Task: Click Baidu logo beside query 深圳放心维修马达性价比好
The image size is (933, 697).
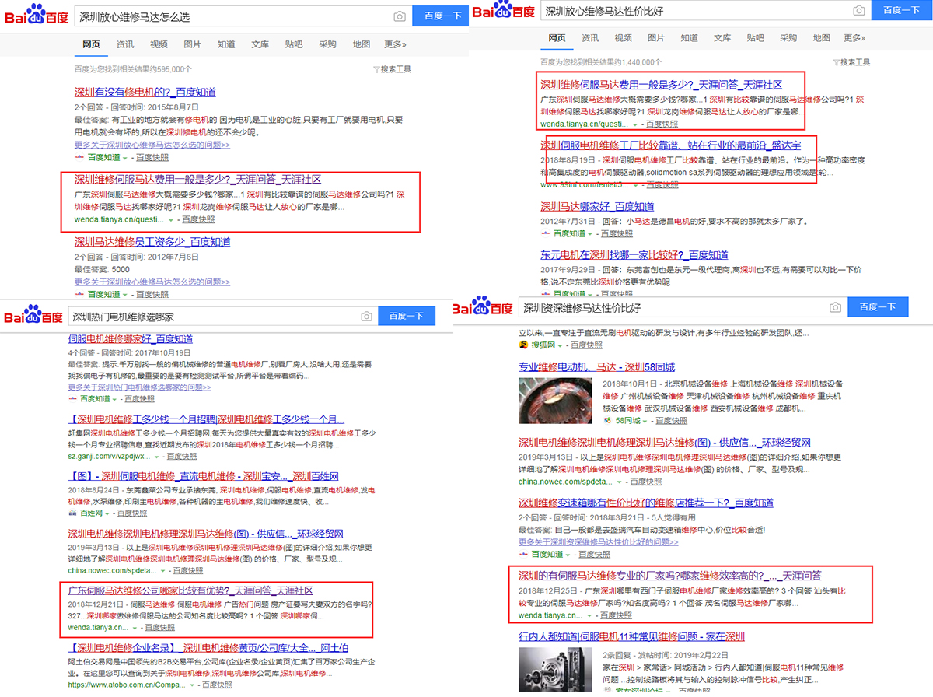Action: (x=502, y=11)
